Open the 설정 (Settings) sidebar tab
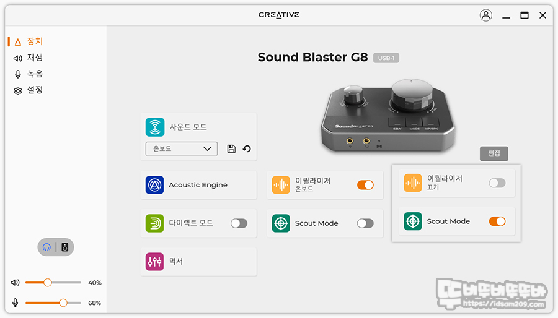 click(28, 90)
